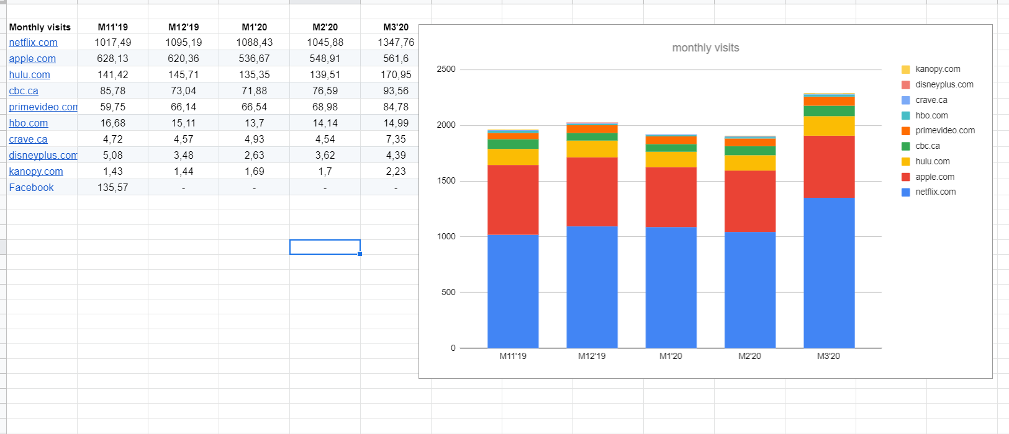Click the yellow hulu segment of M3'20 bar
This screenshot has height=434, width=1009.
click(x=829, y=126)
